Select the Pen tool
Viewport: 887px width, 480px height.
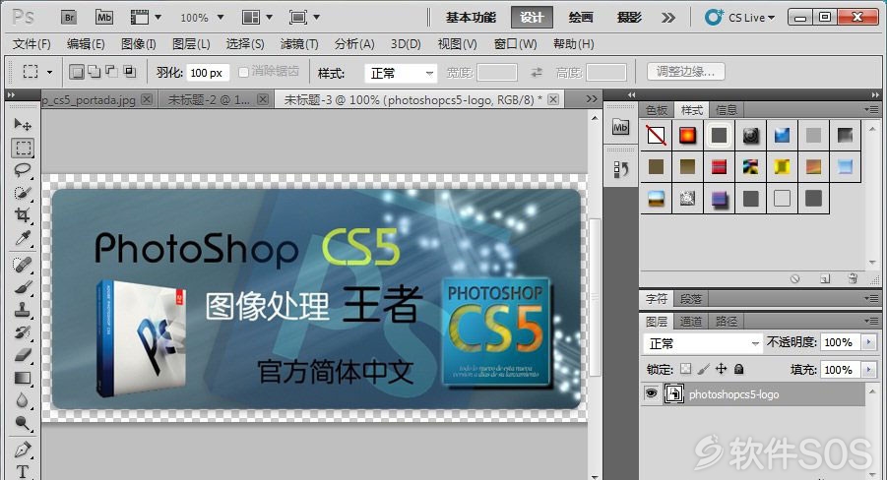pos(23,450)
